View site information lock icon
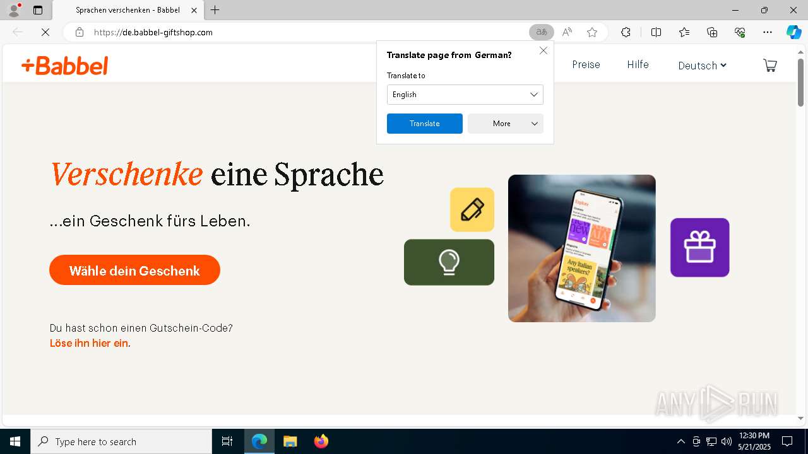 point(80,32)
